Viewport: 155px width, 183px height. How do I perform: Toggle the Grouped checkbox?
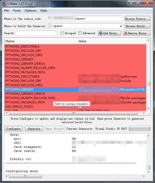[x=62, y=33]
